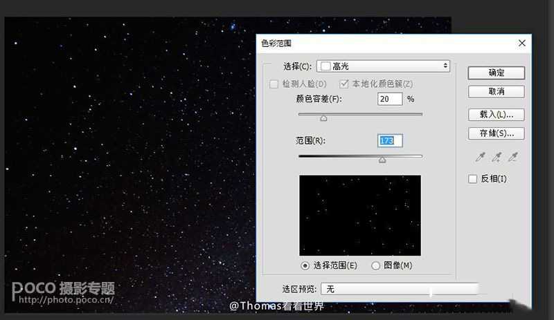Switch preview to 图像 radio option
Image resolution: width=554 pixels, height=320 pixels.
(376, 265)
